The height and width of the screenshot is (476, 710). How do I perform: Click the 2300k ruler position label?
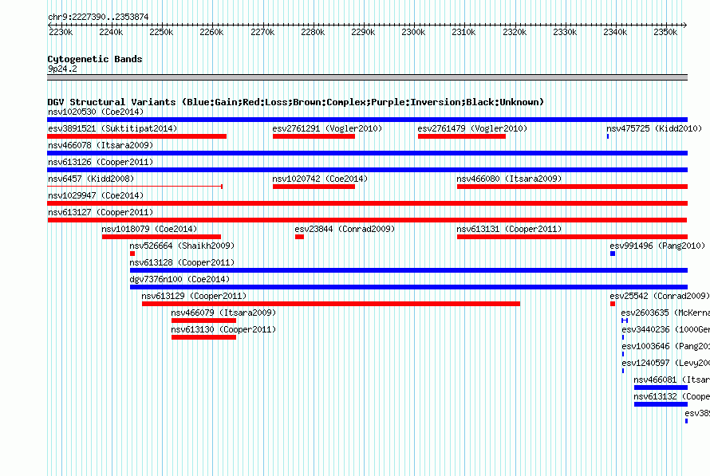click(x=413, y=32)
